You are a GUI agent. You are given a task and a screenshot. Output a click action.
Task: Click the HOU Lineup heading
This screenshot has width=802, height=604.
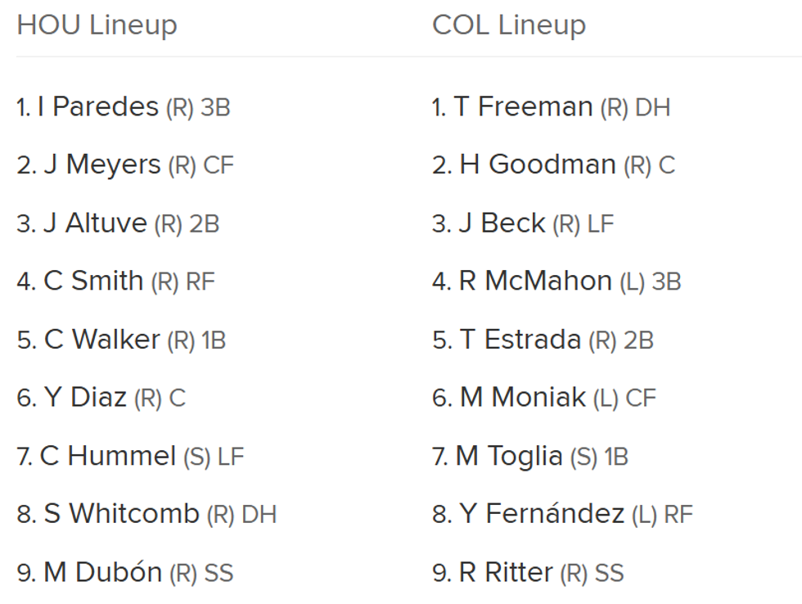(97, 25)
